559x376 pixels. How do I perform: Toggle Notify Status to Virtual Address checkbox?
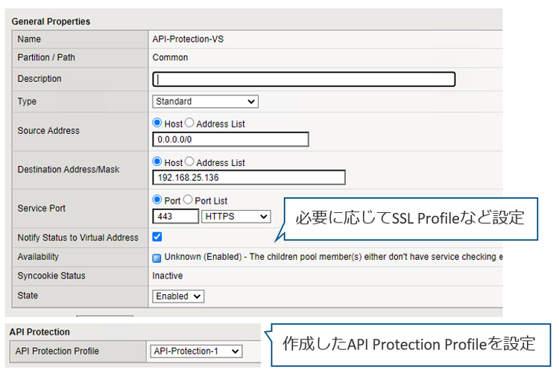point(157,238)
